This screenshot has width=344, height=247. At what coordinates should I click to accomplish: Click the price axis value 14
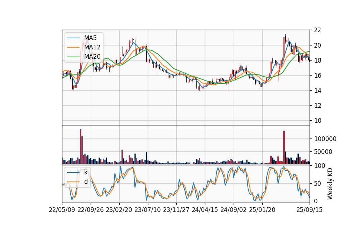[317, 90]
